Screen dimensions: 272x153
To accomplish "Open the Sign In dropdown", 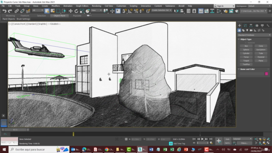I will (224, 6).
